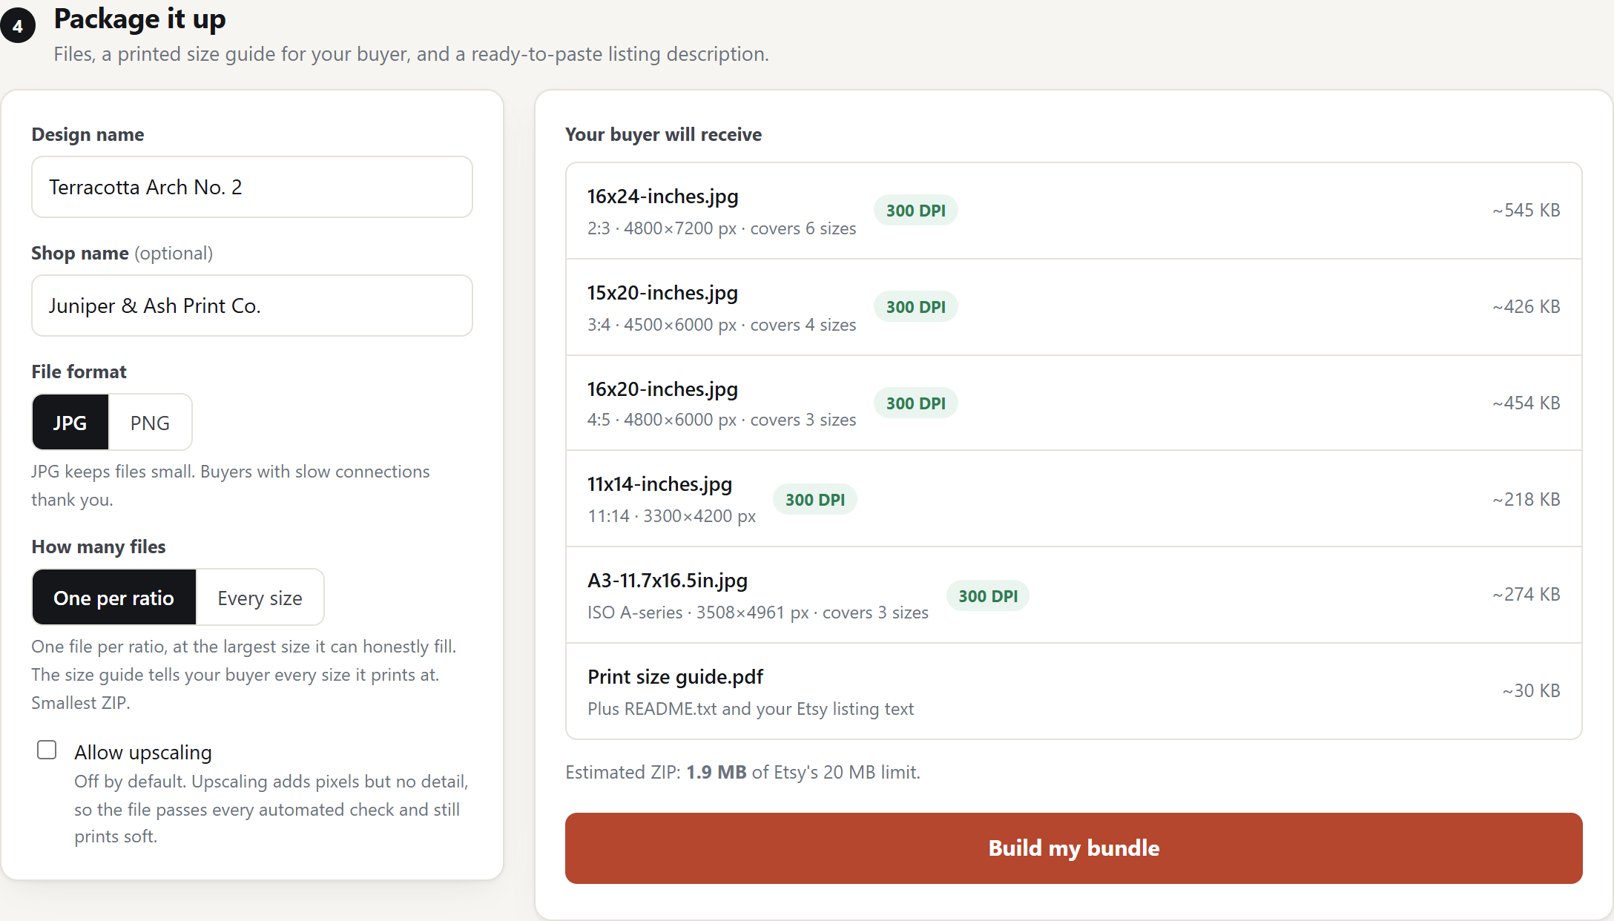
Task: Select the 11x14-inches.jpg file row
Action: coord(1073,499)
